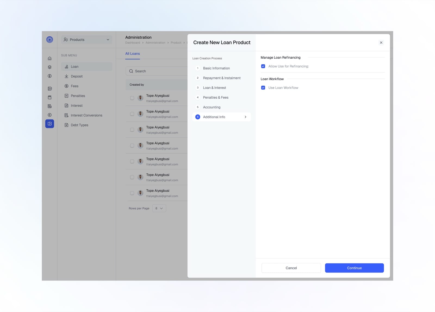Uncheck Allow Use for Refinancing
This screenshot has height=312, width=435.
pos(263,66)
